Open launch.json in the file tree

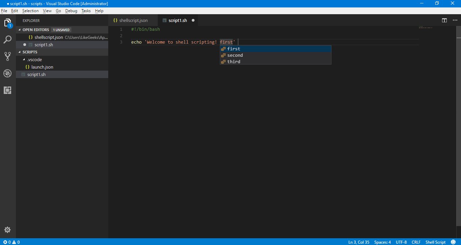click(x=42, y=67)
